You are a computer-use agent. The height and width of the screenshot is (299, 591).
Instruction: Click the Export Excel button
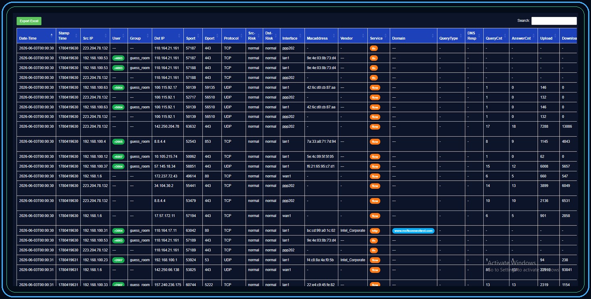point(29,21)
